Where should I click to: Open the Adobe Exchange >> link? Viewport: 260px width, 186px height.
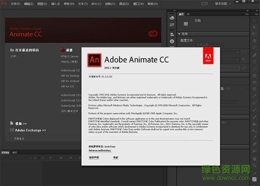pyautogui.click(x=30, y=130)
